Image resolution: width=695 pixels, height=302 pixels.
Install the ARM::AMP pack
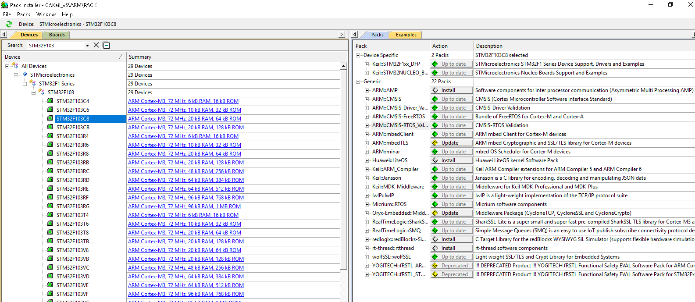tap(452, 90)
